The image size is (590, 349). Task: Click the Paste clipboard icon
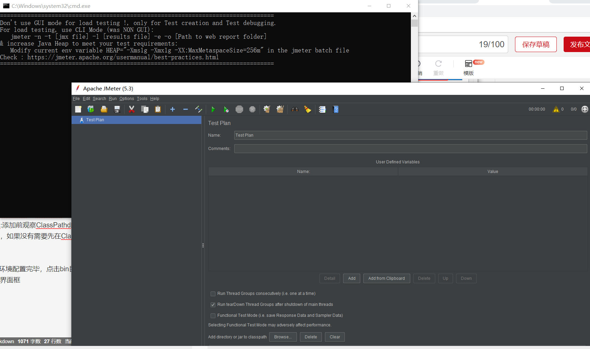point(158,109)
